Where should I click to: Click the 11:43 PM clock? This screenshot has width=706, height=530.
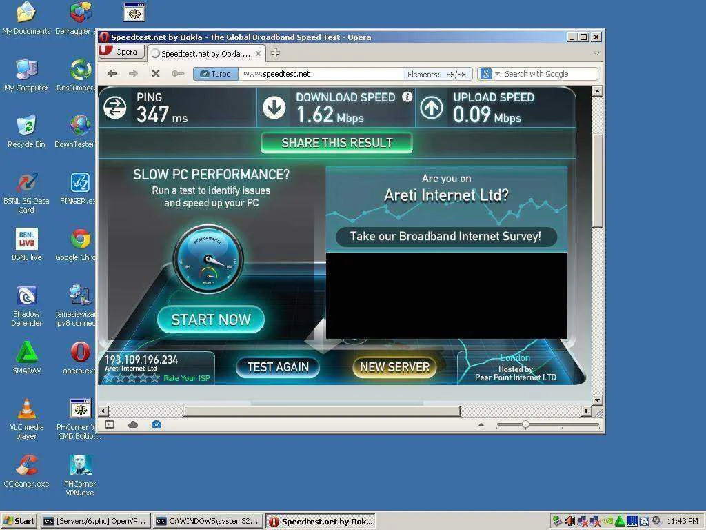click(682, 521)
